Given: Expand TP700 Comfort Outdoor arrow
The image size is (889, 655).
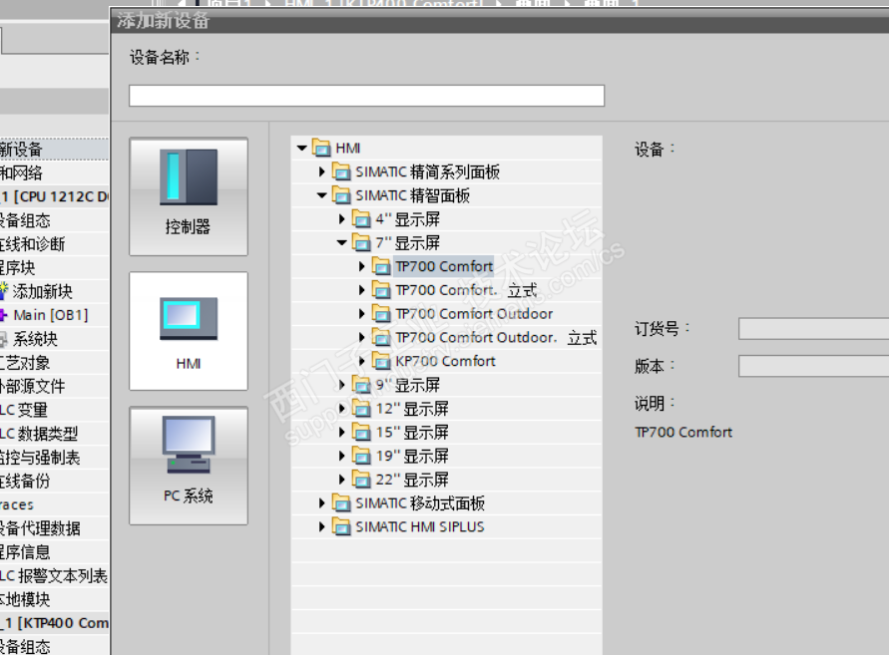Looking at the screenshot, I should pos(362,314).
